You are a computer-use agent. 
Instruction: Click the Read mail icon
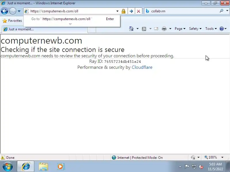coord(156,29)
